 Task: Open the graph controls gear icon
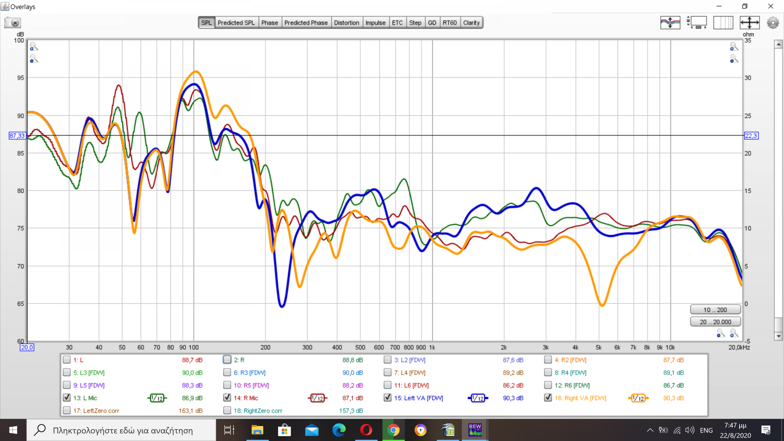click(773, 22)
